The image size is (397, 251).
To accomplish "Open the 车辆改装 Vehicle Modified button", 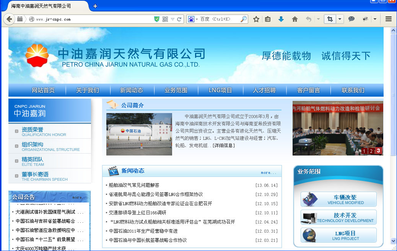I will pos(338,199).
